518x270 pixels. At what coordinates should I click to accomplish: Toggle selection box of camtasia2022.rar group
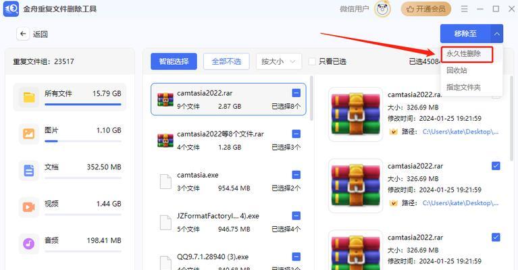296,93
